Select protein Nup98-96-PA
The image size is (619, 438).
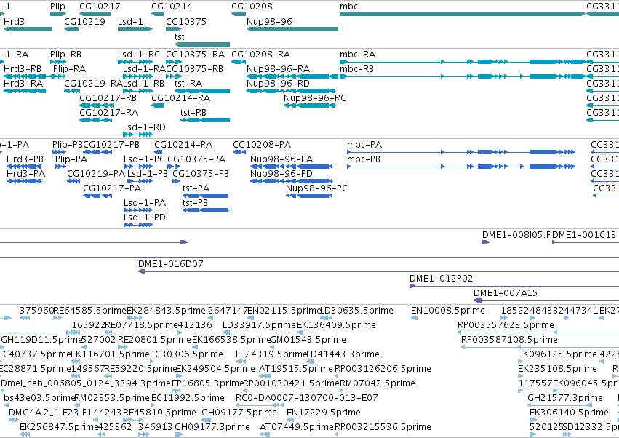pyautogui.click(x=281, y=159)
